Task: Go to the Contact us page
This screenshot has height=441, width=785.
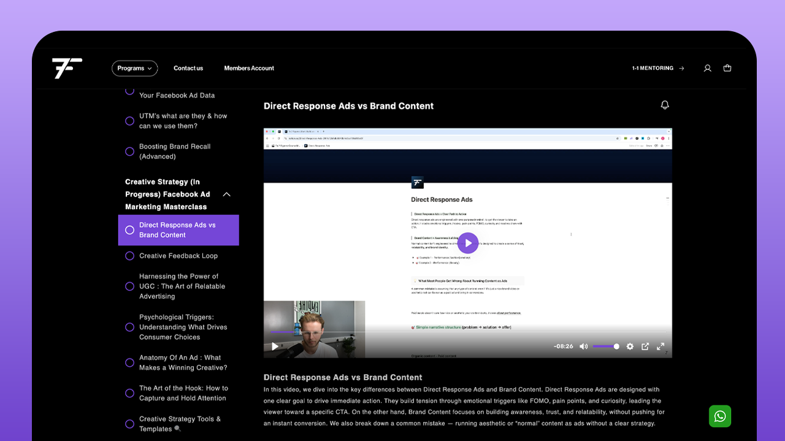Action: tap(188, 68)
